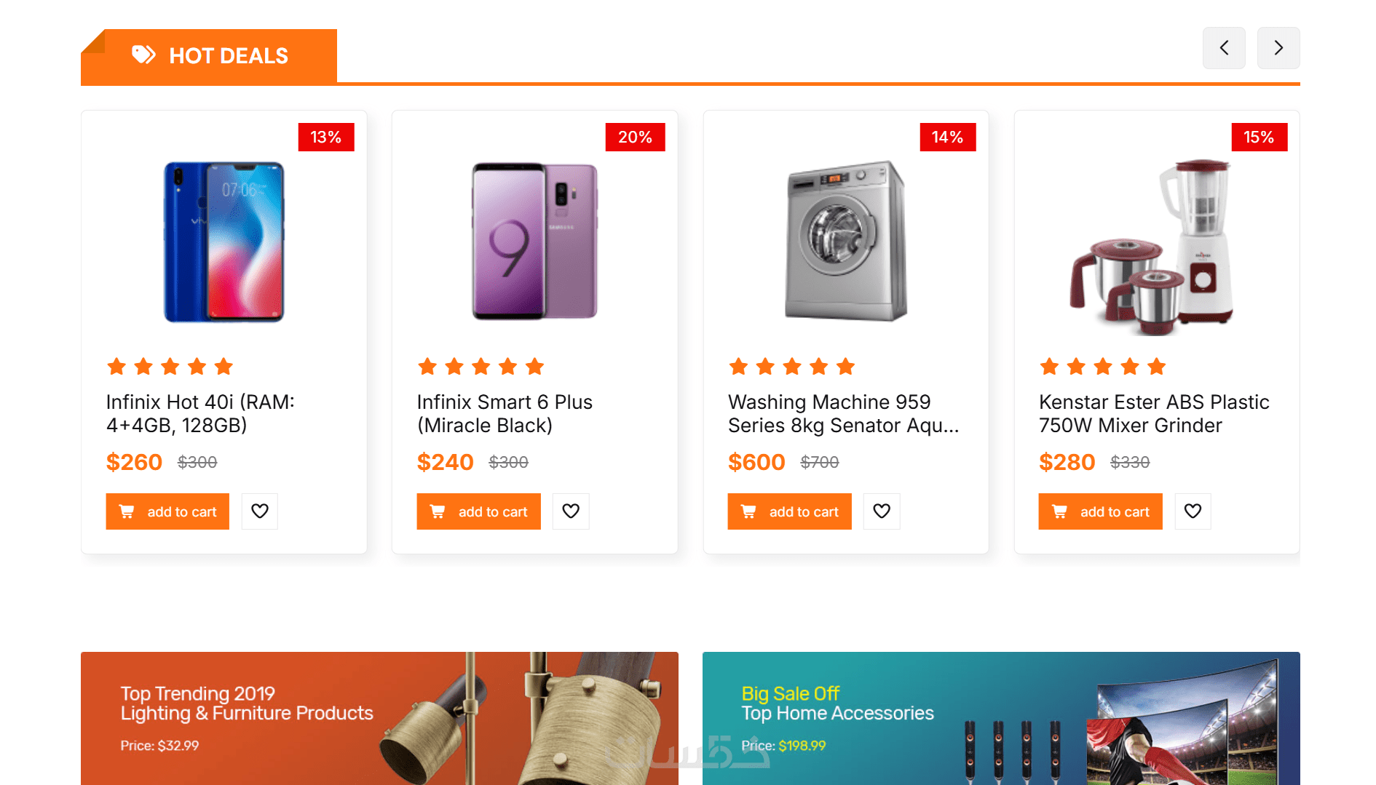Click the five-star rating of Washing Machine
This screenshot has height=785, width=1376.
tap(791, 367)
